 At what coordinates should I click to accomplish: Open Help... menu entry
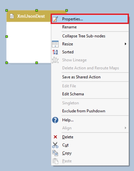68,120
